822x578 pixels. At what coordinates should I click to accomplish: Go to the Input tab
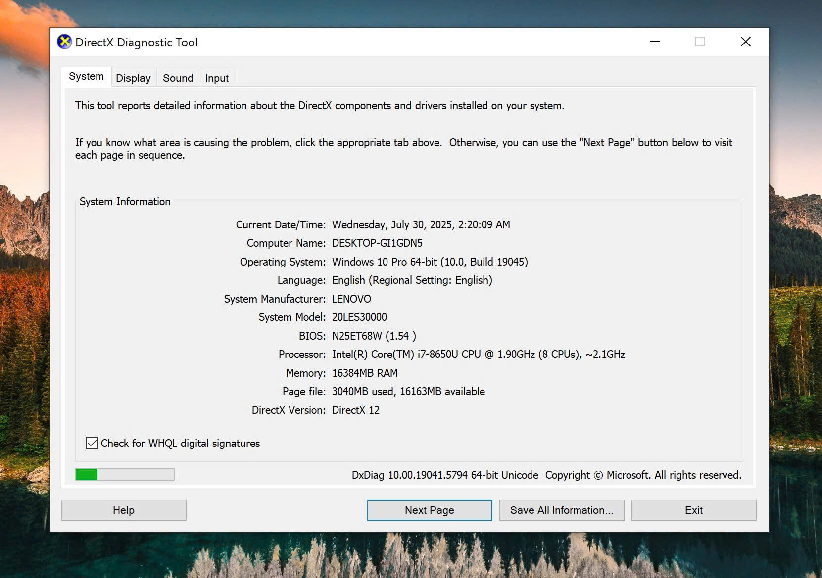(x=217, y=78)
